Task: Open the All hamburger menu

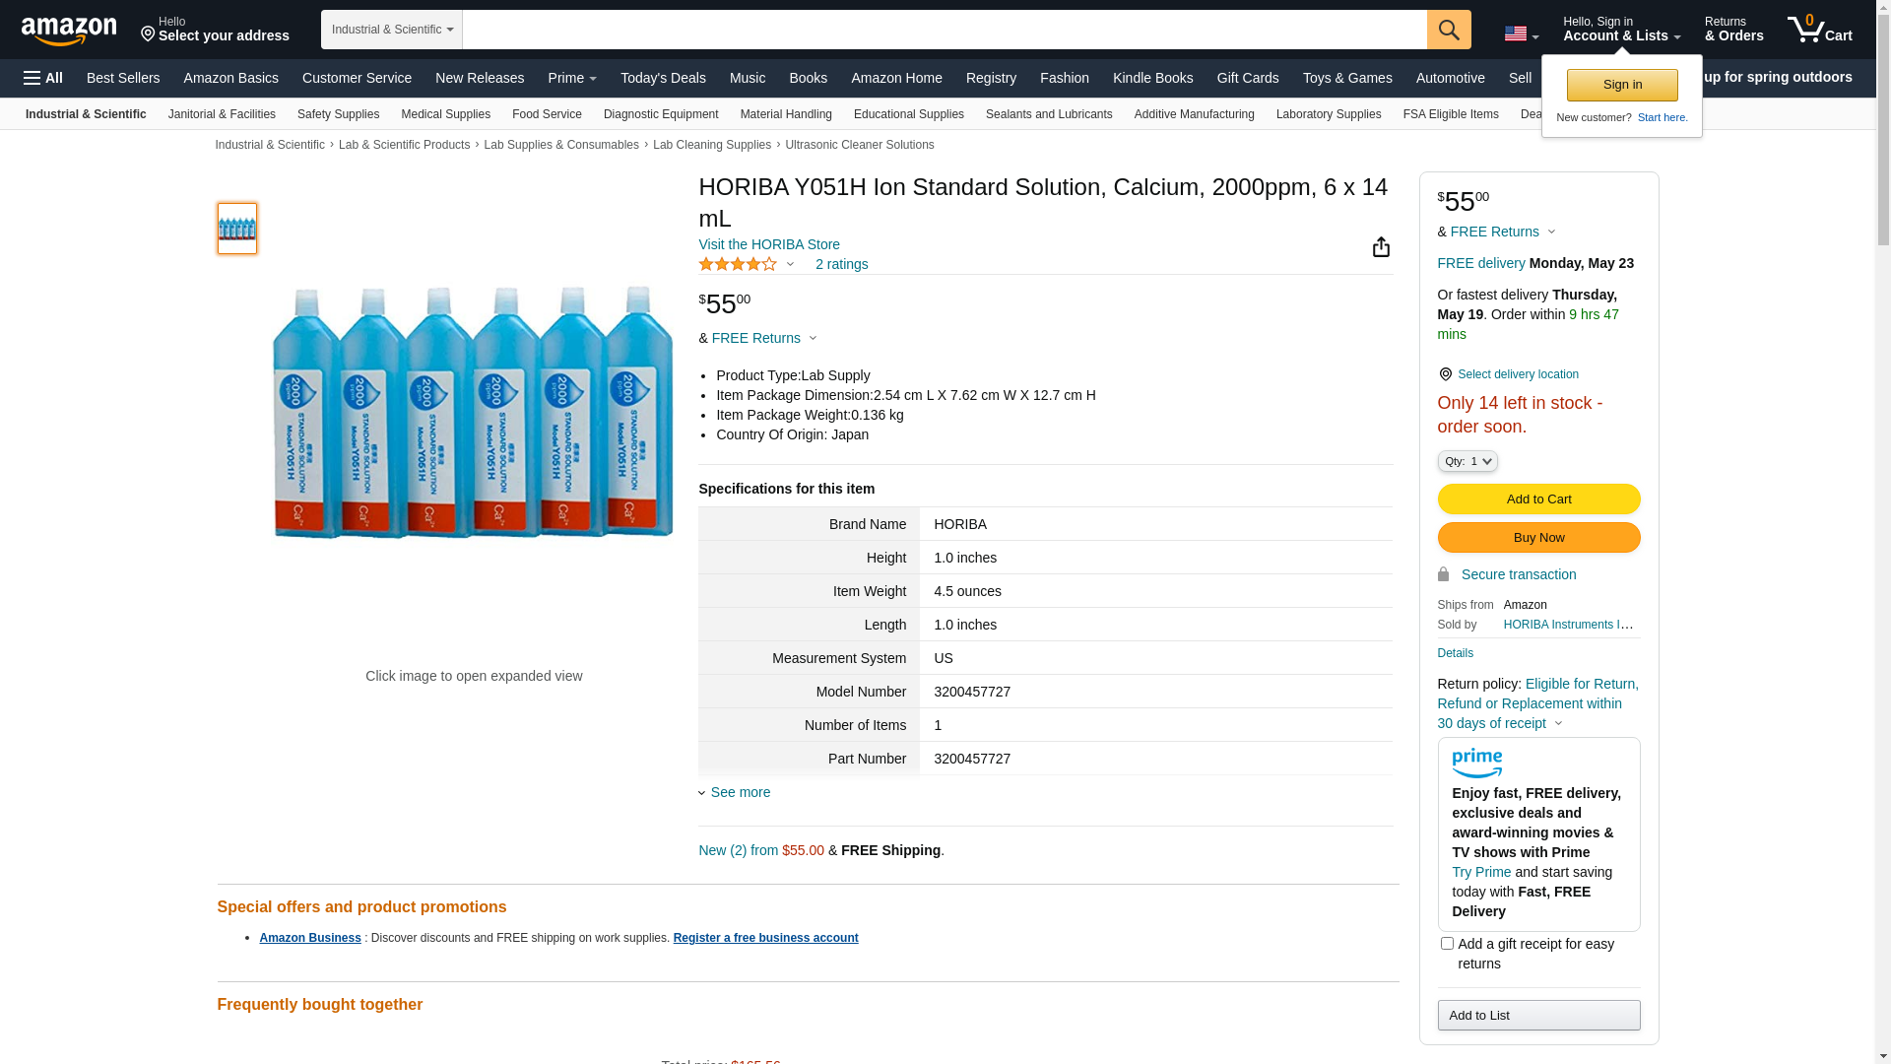Action: pos(43,78)
